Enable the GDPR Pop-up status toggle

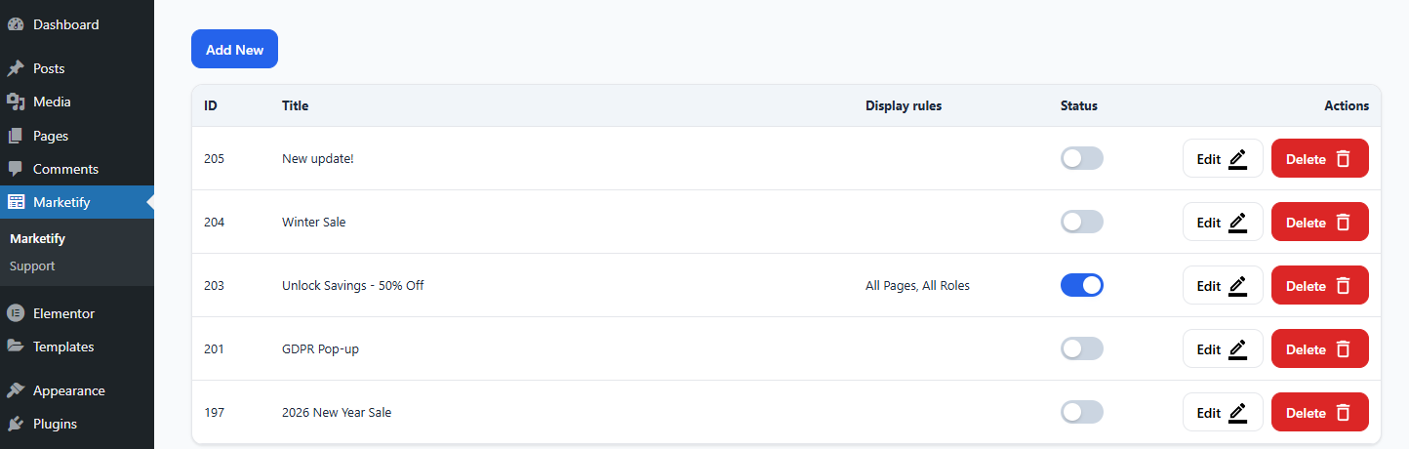click(1082, 348)
